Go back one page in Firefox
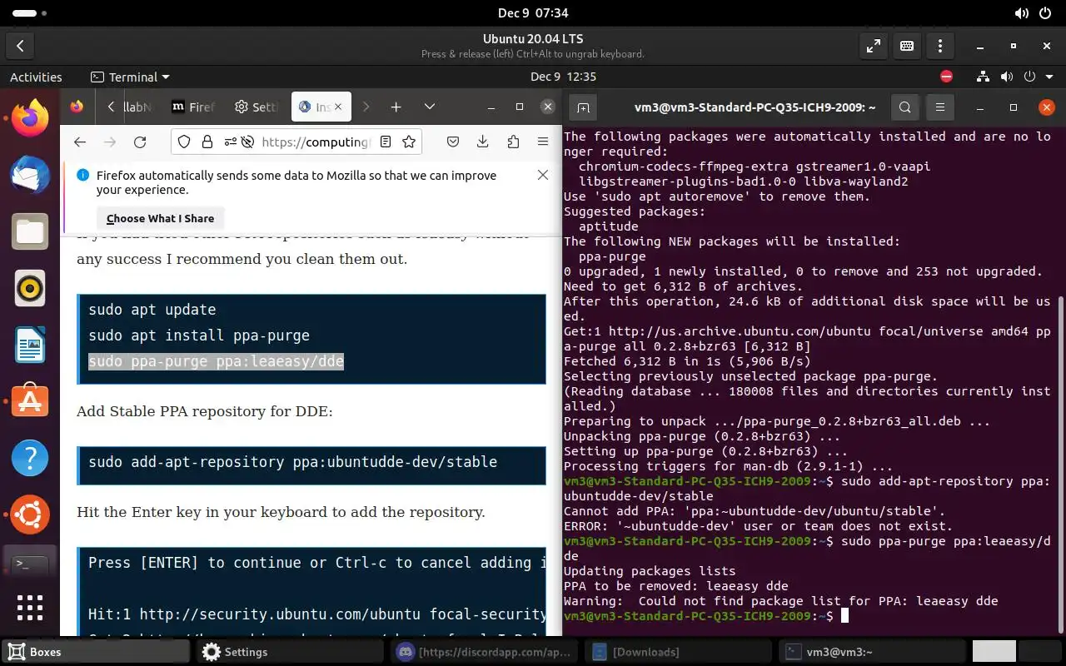 tap(80, 142)
